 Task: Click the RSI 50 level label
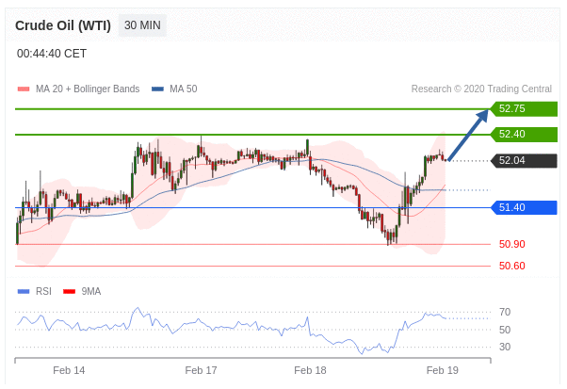[x=505, y=330]
